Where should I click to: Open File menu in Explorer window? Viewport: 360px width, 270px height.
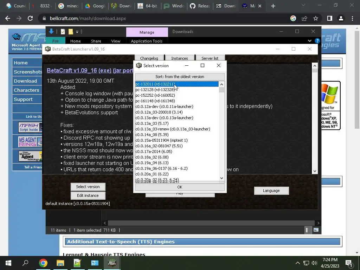(x=55, y=41)
